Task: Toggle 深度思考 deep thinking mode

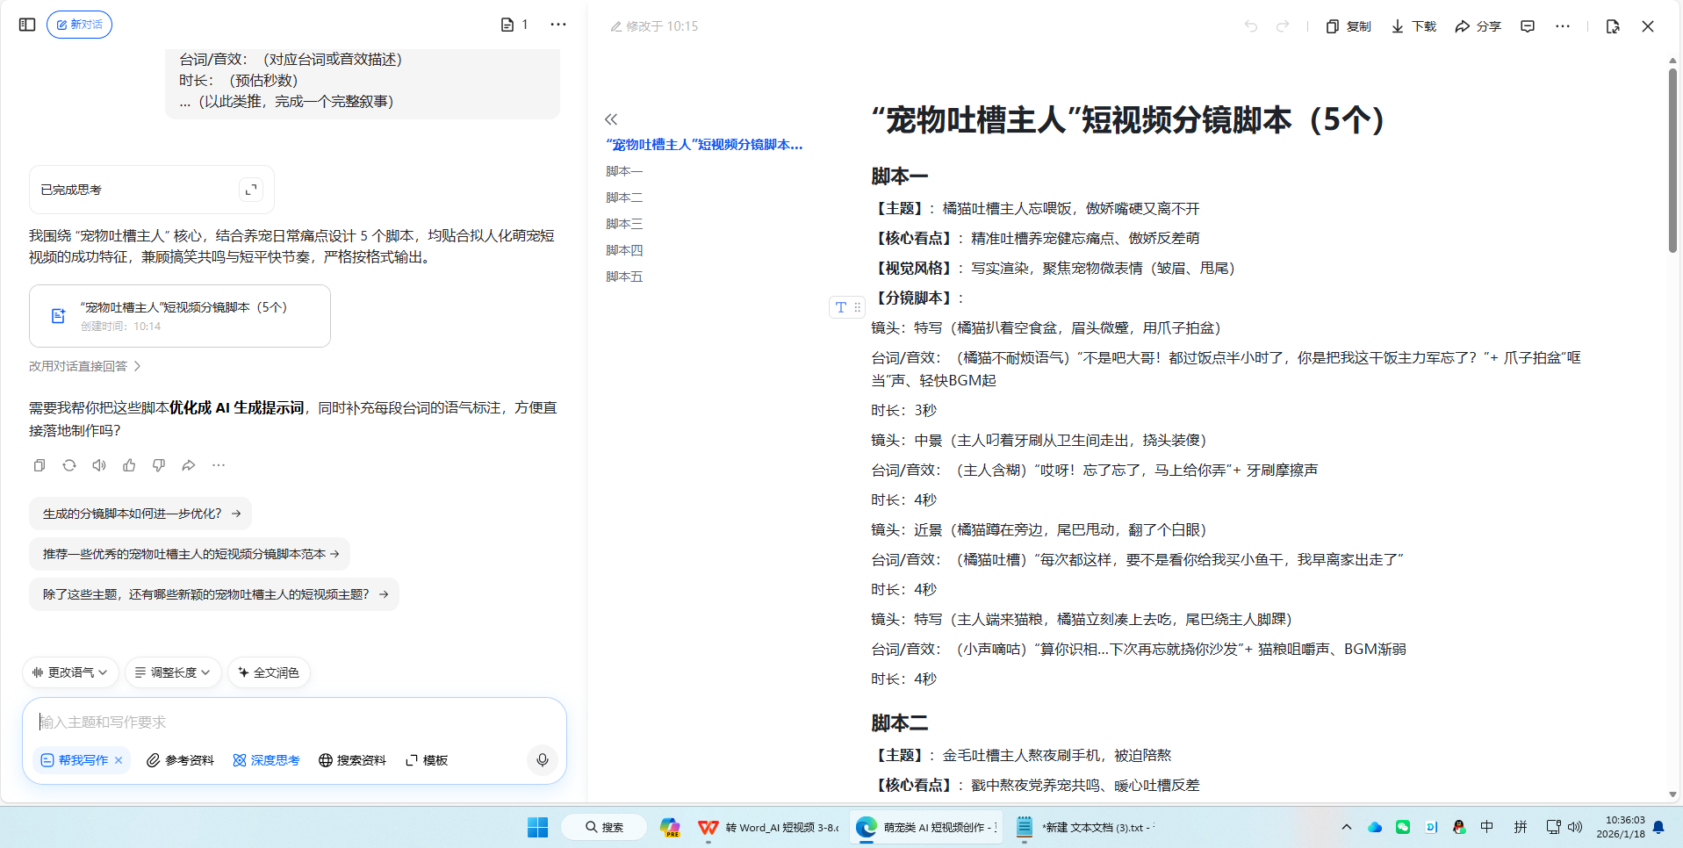Action: (x=266, y=760)
